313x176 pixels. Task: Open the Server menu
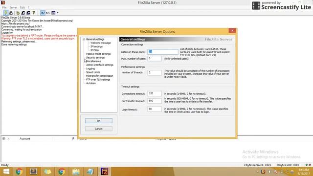pos(13,8)
